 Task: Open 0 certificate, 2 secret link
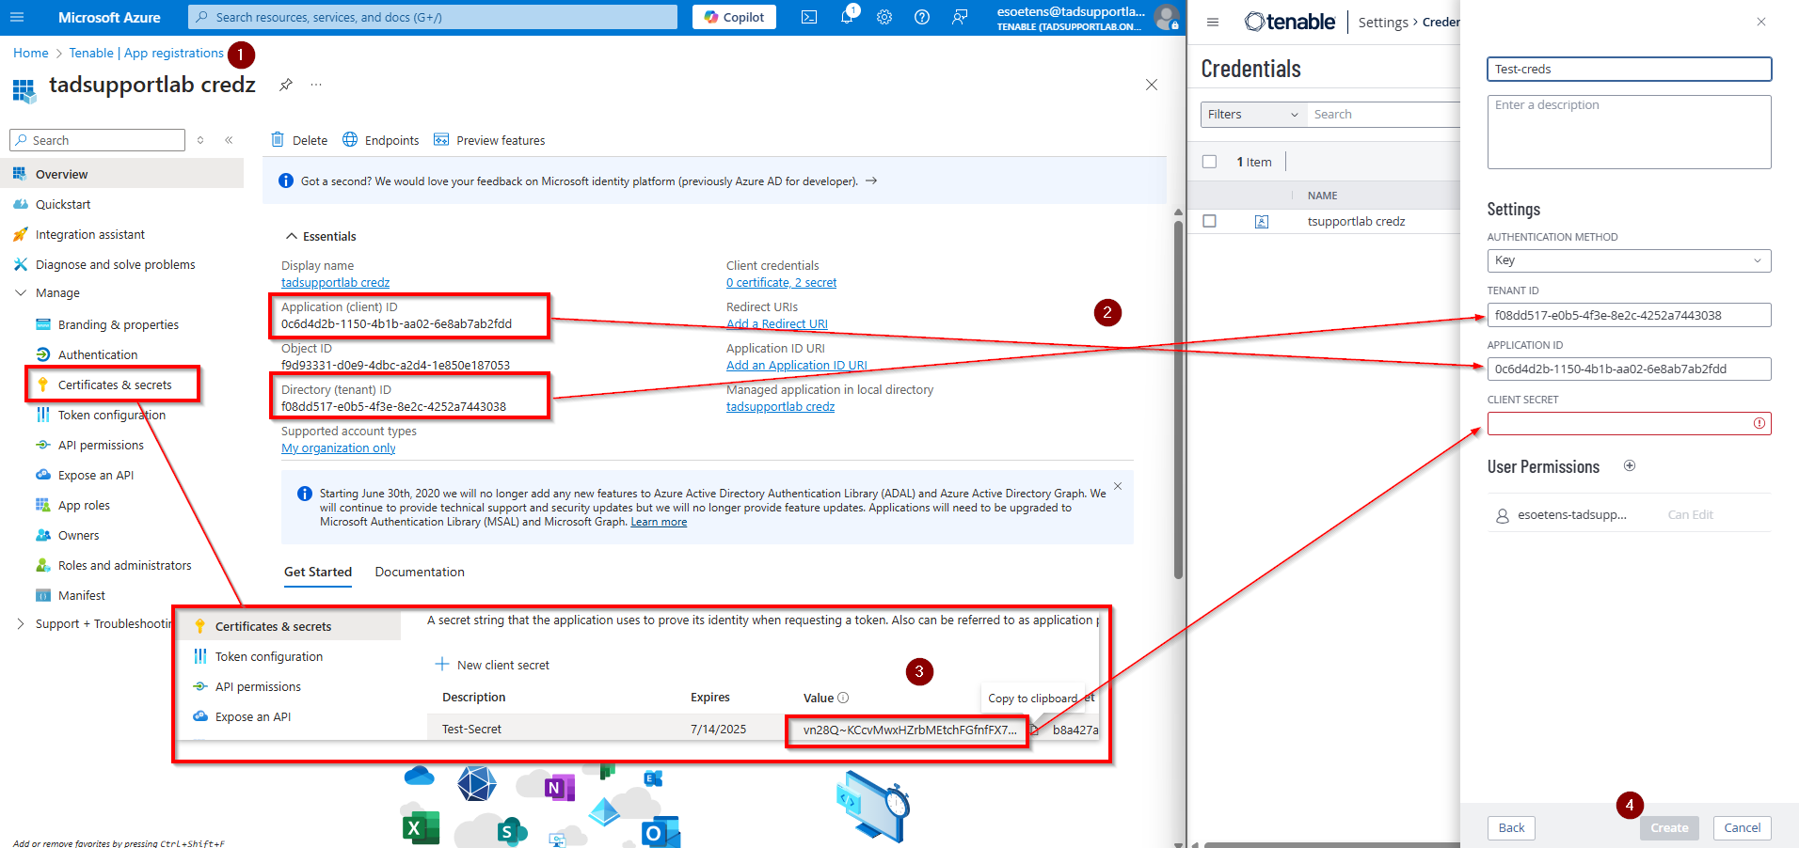[x=781, y=283]
